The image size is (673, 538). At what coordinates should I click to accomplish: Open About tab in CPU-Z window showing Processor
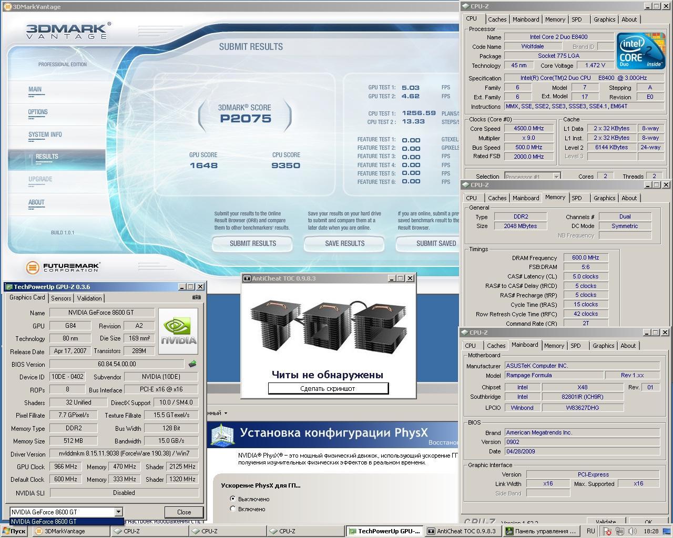(x=629, y=19)
